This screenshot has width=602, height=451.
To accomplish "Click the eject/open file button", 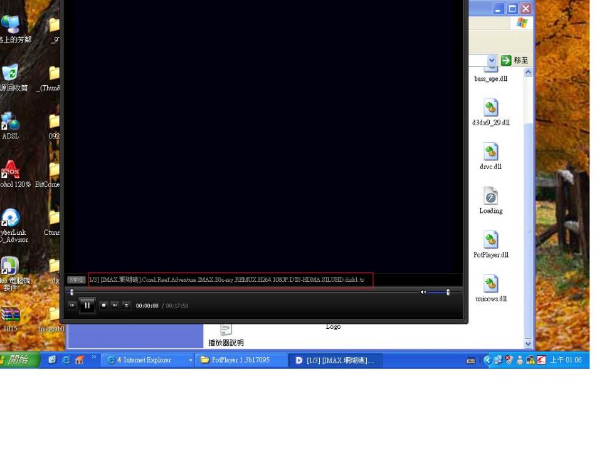I will (x=126, y=305).
